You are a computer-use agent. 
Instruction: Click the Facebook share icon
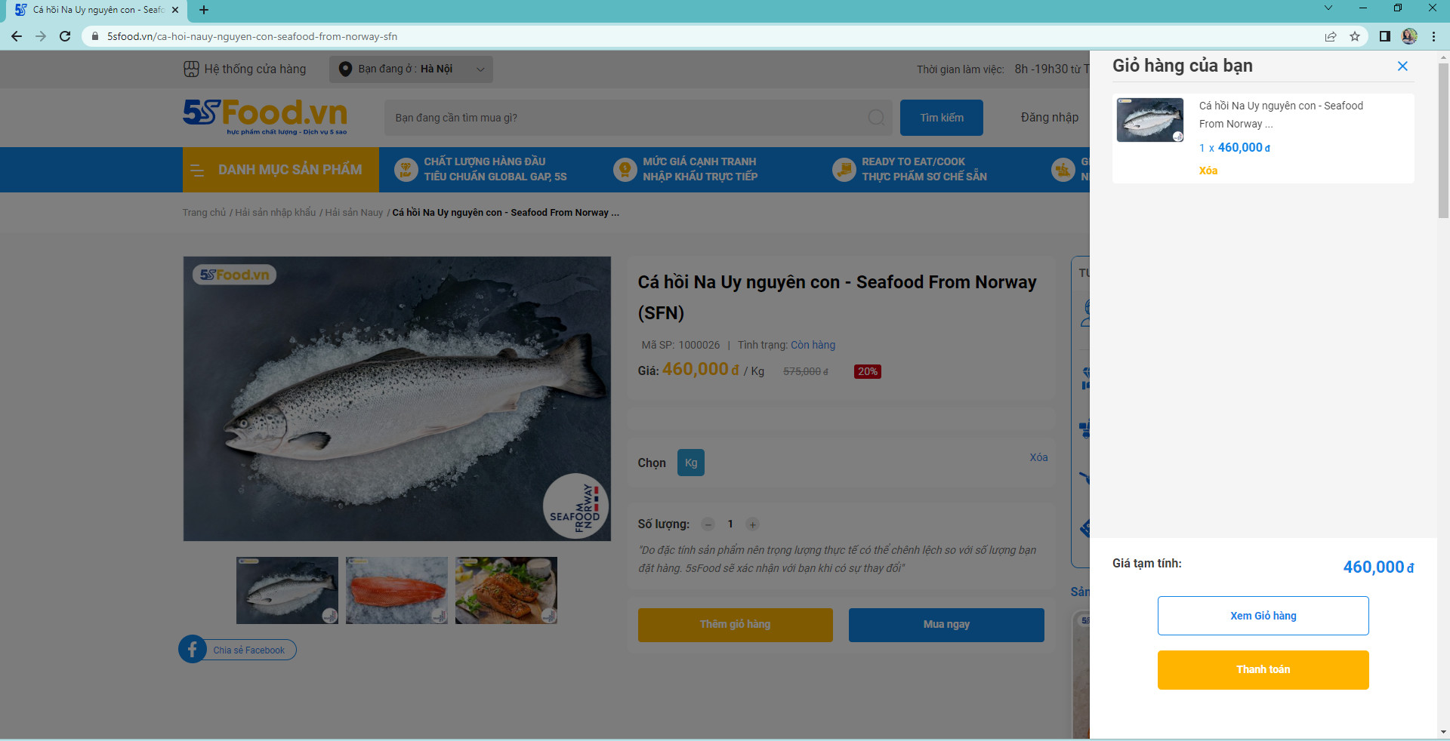[193, 650]
